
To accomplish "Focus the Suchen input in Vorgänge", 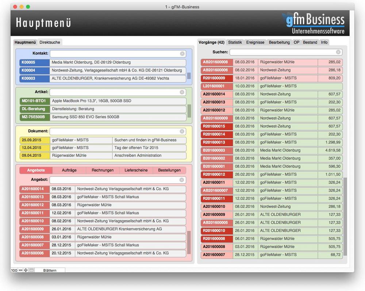I will tap(286, 52).
